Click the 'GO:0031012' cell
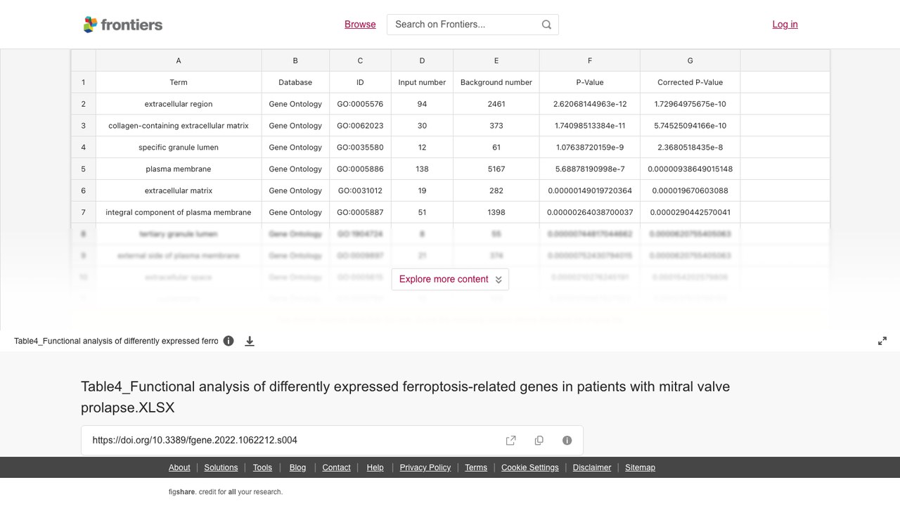This screenshot has height=506, width=900. [360, 191]
